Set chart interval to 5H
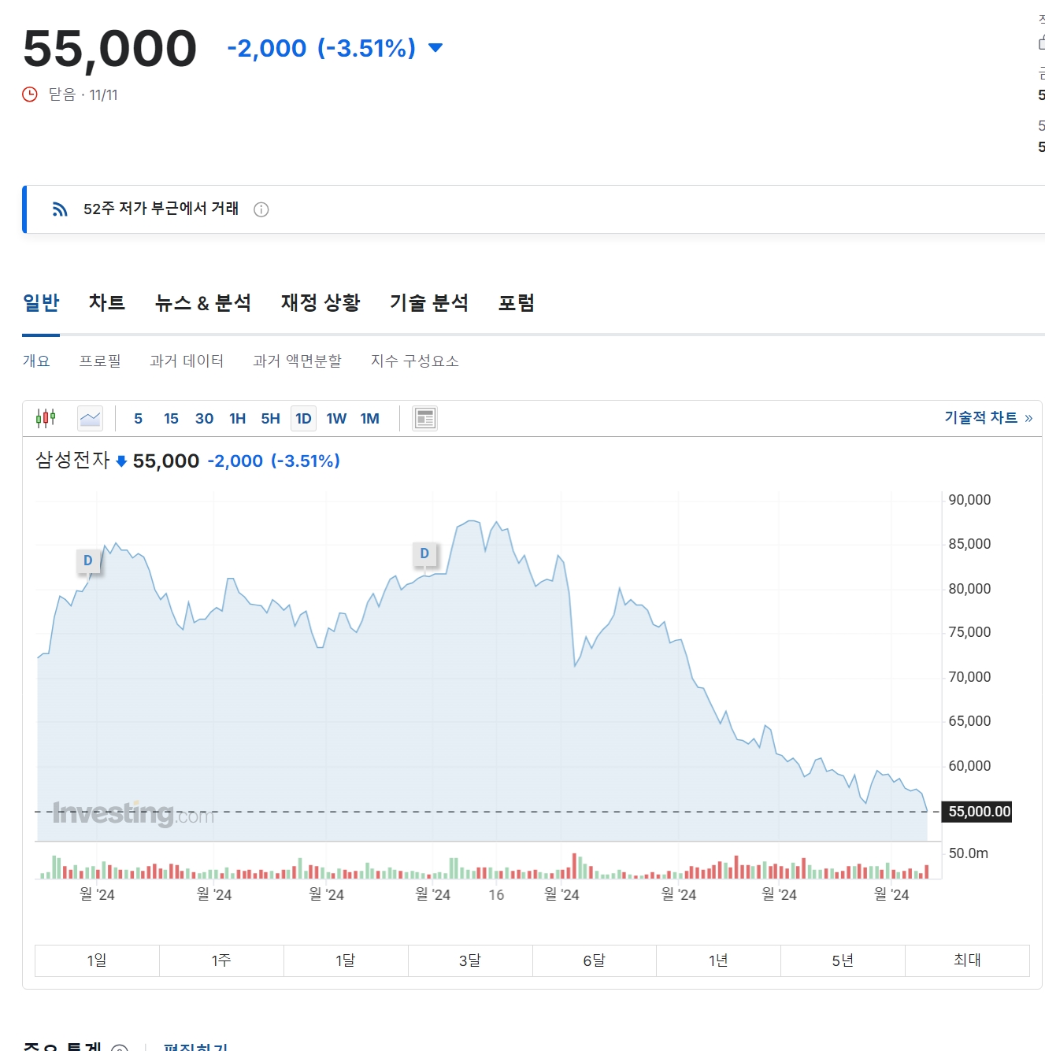Viewport: 1045px width, 1051px height. pyautogui.click(x=270, y=419)
